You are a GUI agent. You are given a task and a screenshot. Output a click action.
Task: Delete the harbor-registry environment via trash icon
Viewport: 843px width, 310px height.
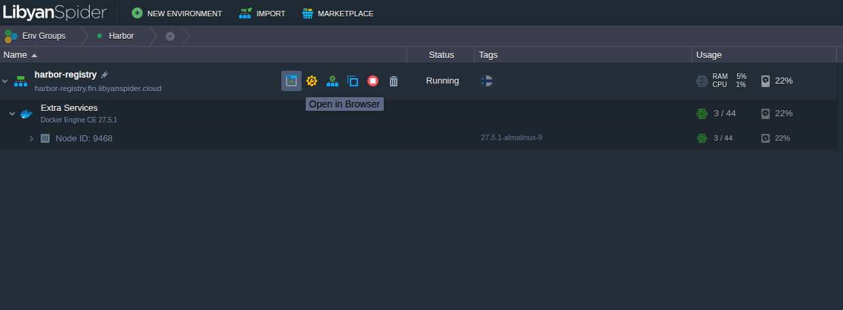(393, 81)
